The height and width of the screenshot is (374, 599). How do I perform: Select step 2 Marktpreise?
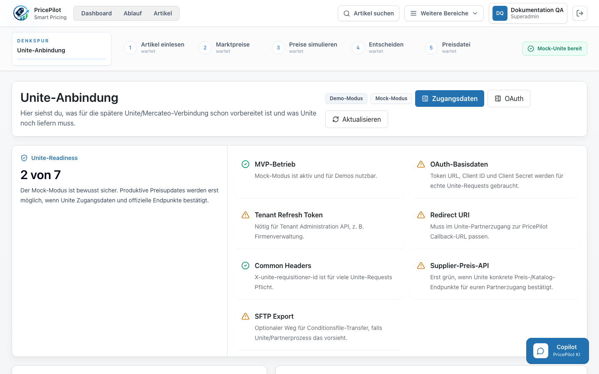pyautogui.click(x=224, y=47)
